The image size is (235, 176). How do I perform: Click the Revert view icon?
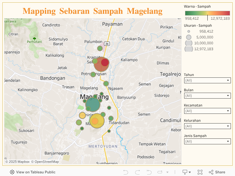pos(149,172)
